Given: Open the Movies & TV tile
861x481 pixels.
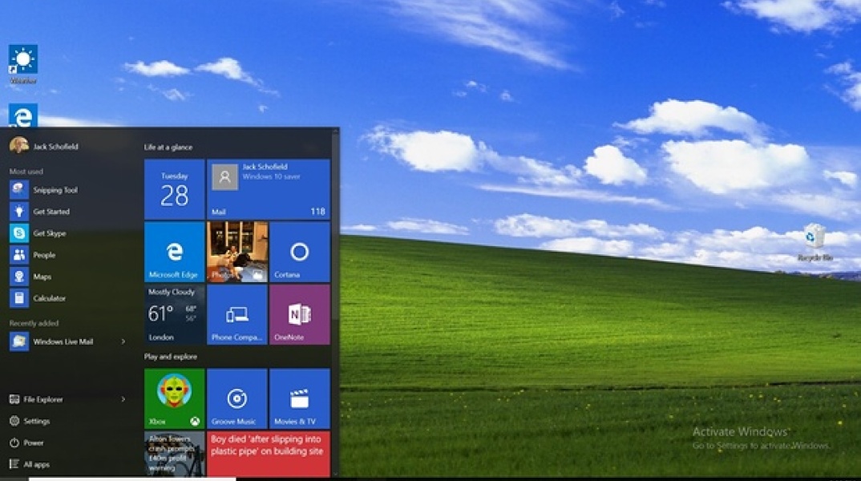Looking at the screenshot, I should tap(300, 398).
